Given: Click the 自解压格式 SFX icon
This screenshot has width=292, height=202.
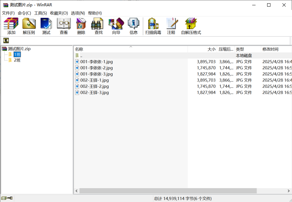Looking at the screenshot, I should [x=191, y=26].
